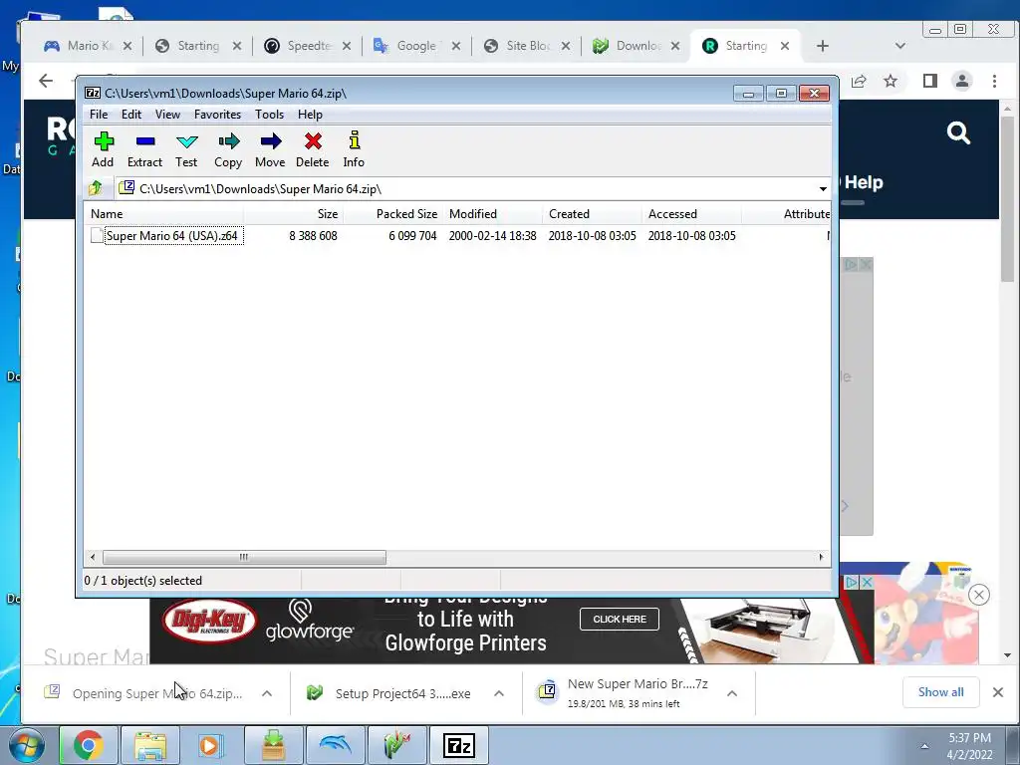1020x765 pixels.
Task: Click the packed size value 6 099 704
Action: point(412,235)
